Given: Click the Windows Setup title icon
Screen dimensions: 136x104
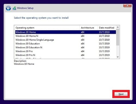Looking at the screenshot, I should coord(14,8).
